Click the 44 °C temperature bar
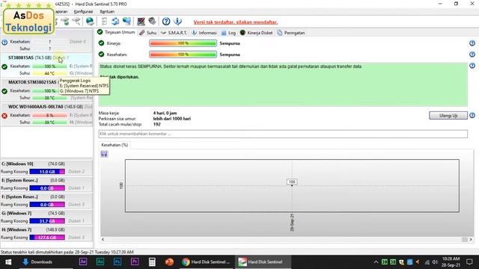 click(49, 73)
